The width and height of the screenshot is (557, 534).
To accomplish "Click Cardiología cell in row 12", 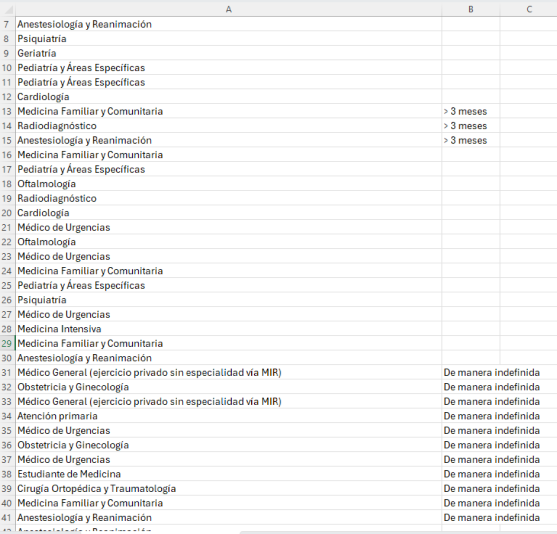I will [x=228, y=97].
